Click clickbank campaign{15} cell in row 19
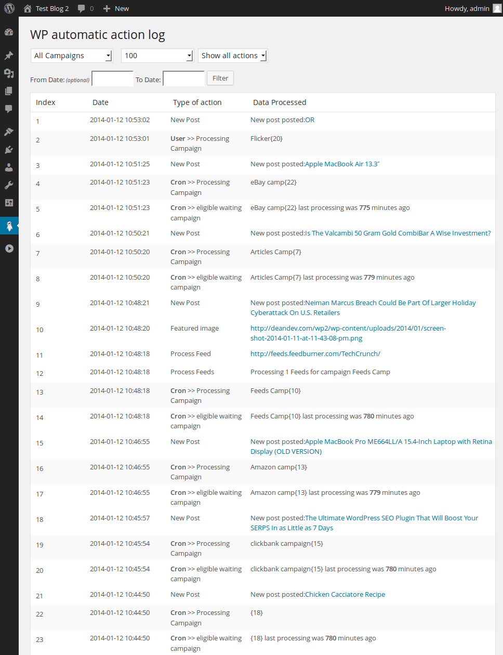 pyautogui.click(x=287, y=544)
